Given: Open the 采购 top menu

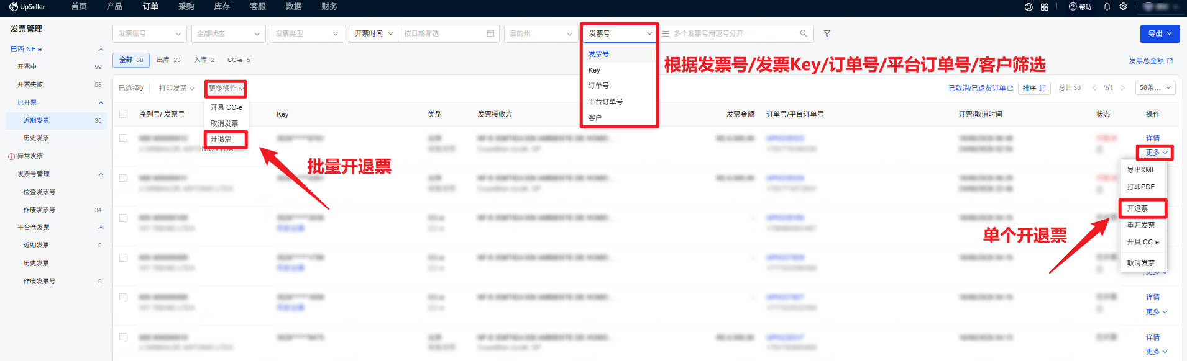Looking at the screenshot, I should [186, 7].
